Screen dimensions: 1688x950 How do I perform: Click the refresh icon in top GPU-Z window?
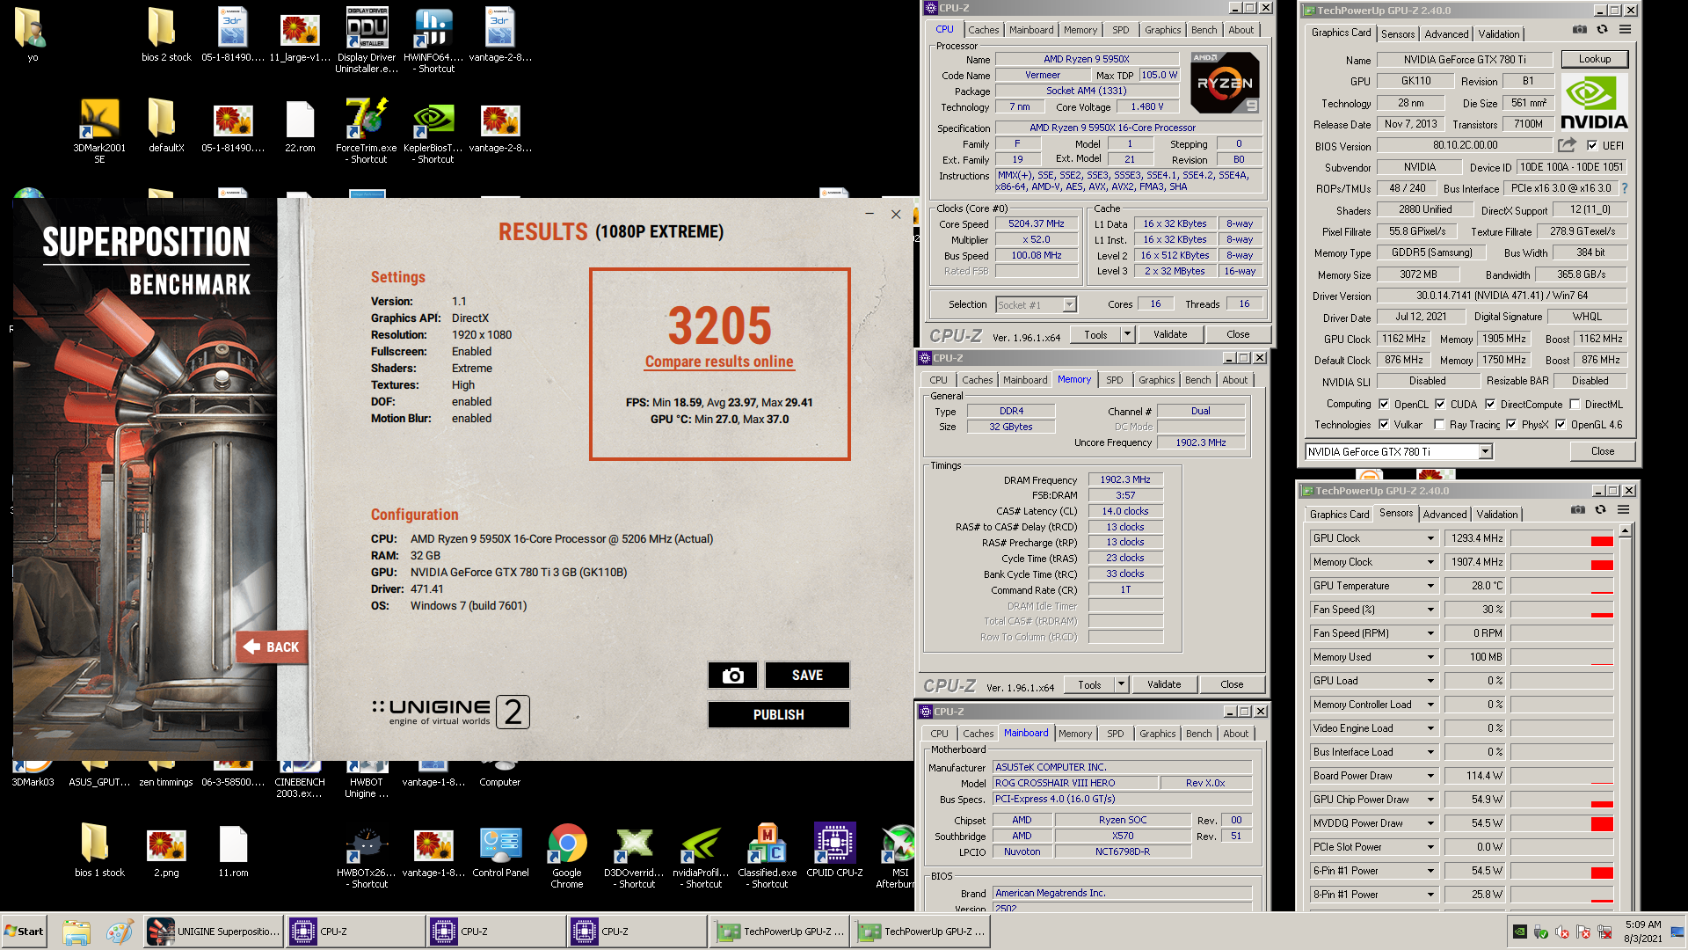1602,30
